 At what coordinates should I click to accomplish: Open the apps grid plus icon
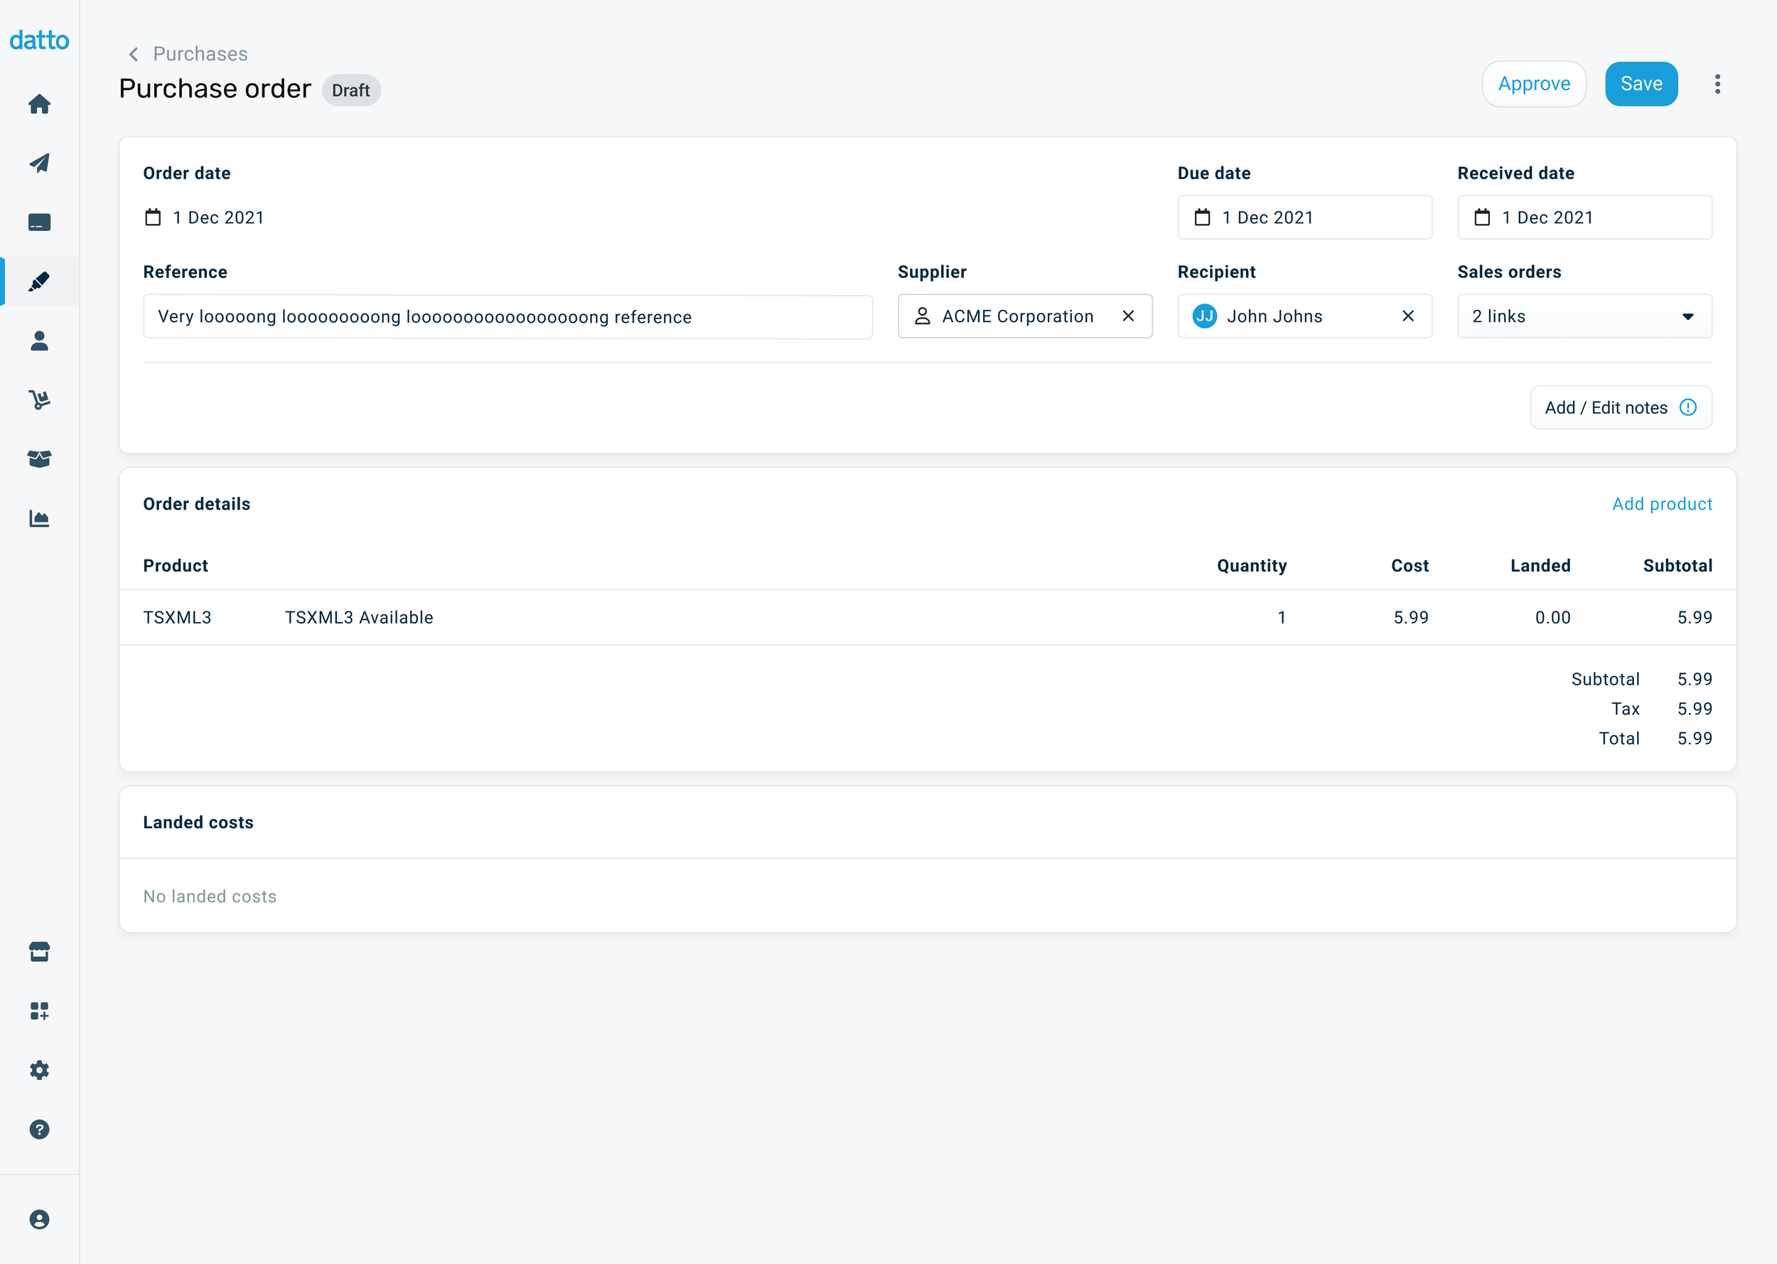click(x=39, y=1010)
